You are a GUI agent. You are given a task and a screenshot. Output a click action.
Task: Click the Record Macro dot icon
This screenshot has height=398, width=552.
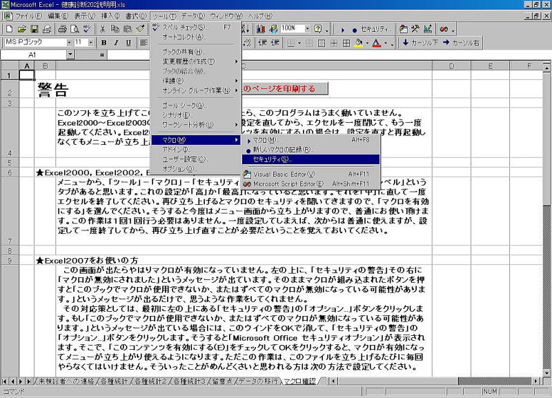[x=354, y=30]
